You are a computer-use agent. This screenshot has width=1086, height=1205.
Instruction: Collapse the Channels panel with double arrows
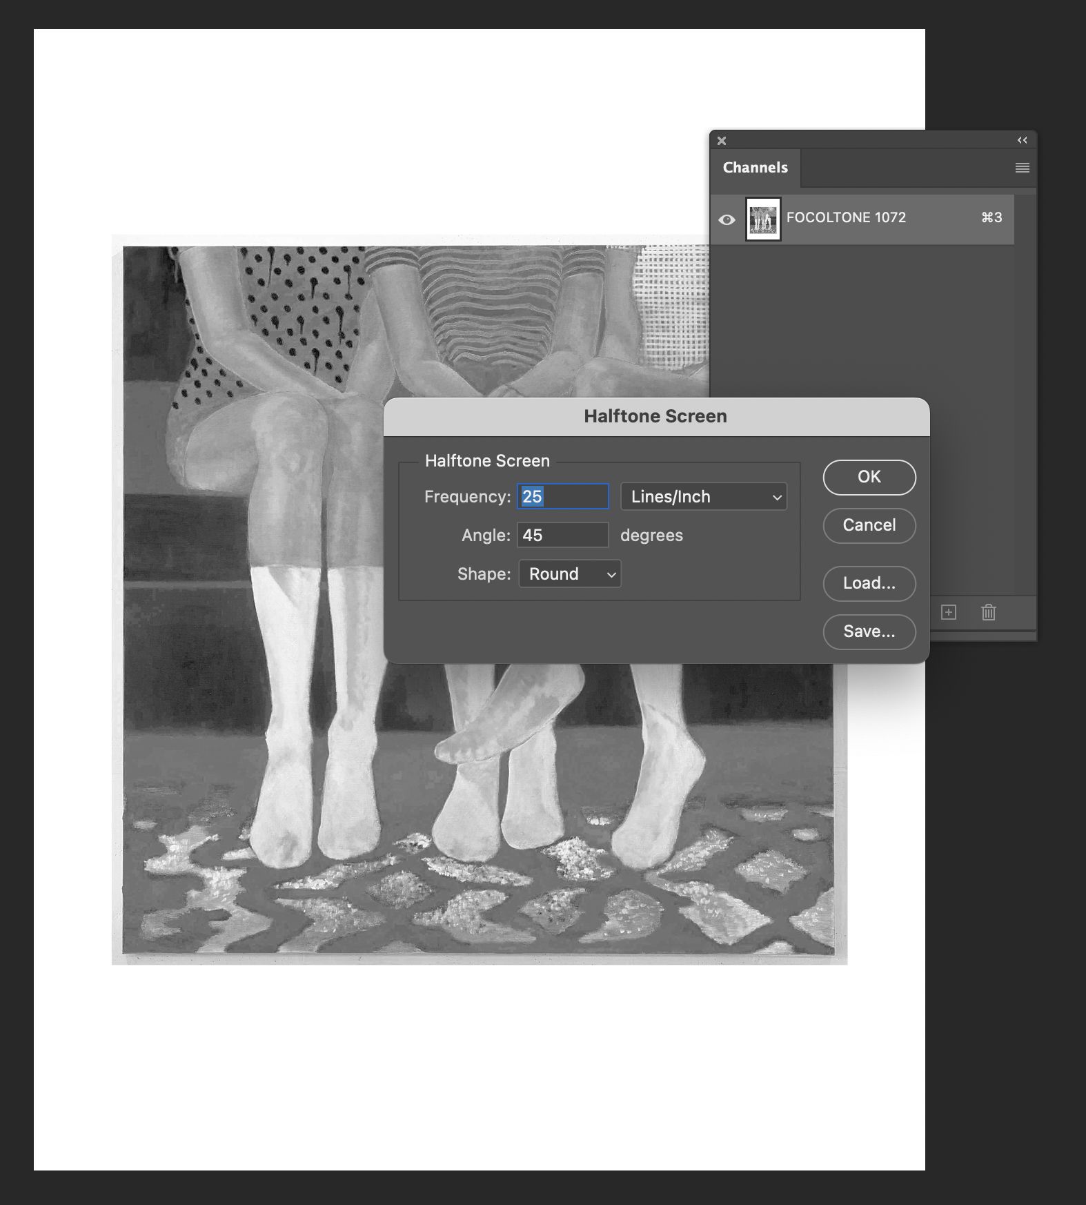(1023, 140)
